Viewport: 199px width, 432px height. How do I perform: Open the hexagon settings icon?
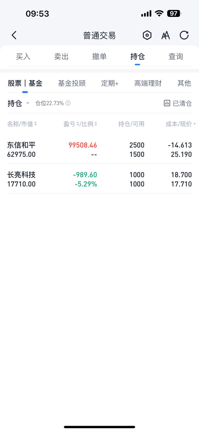click(147, 35)
